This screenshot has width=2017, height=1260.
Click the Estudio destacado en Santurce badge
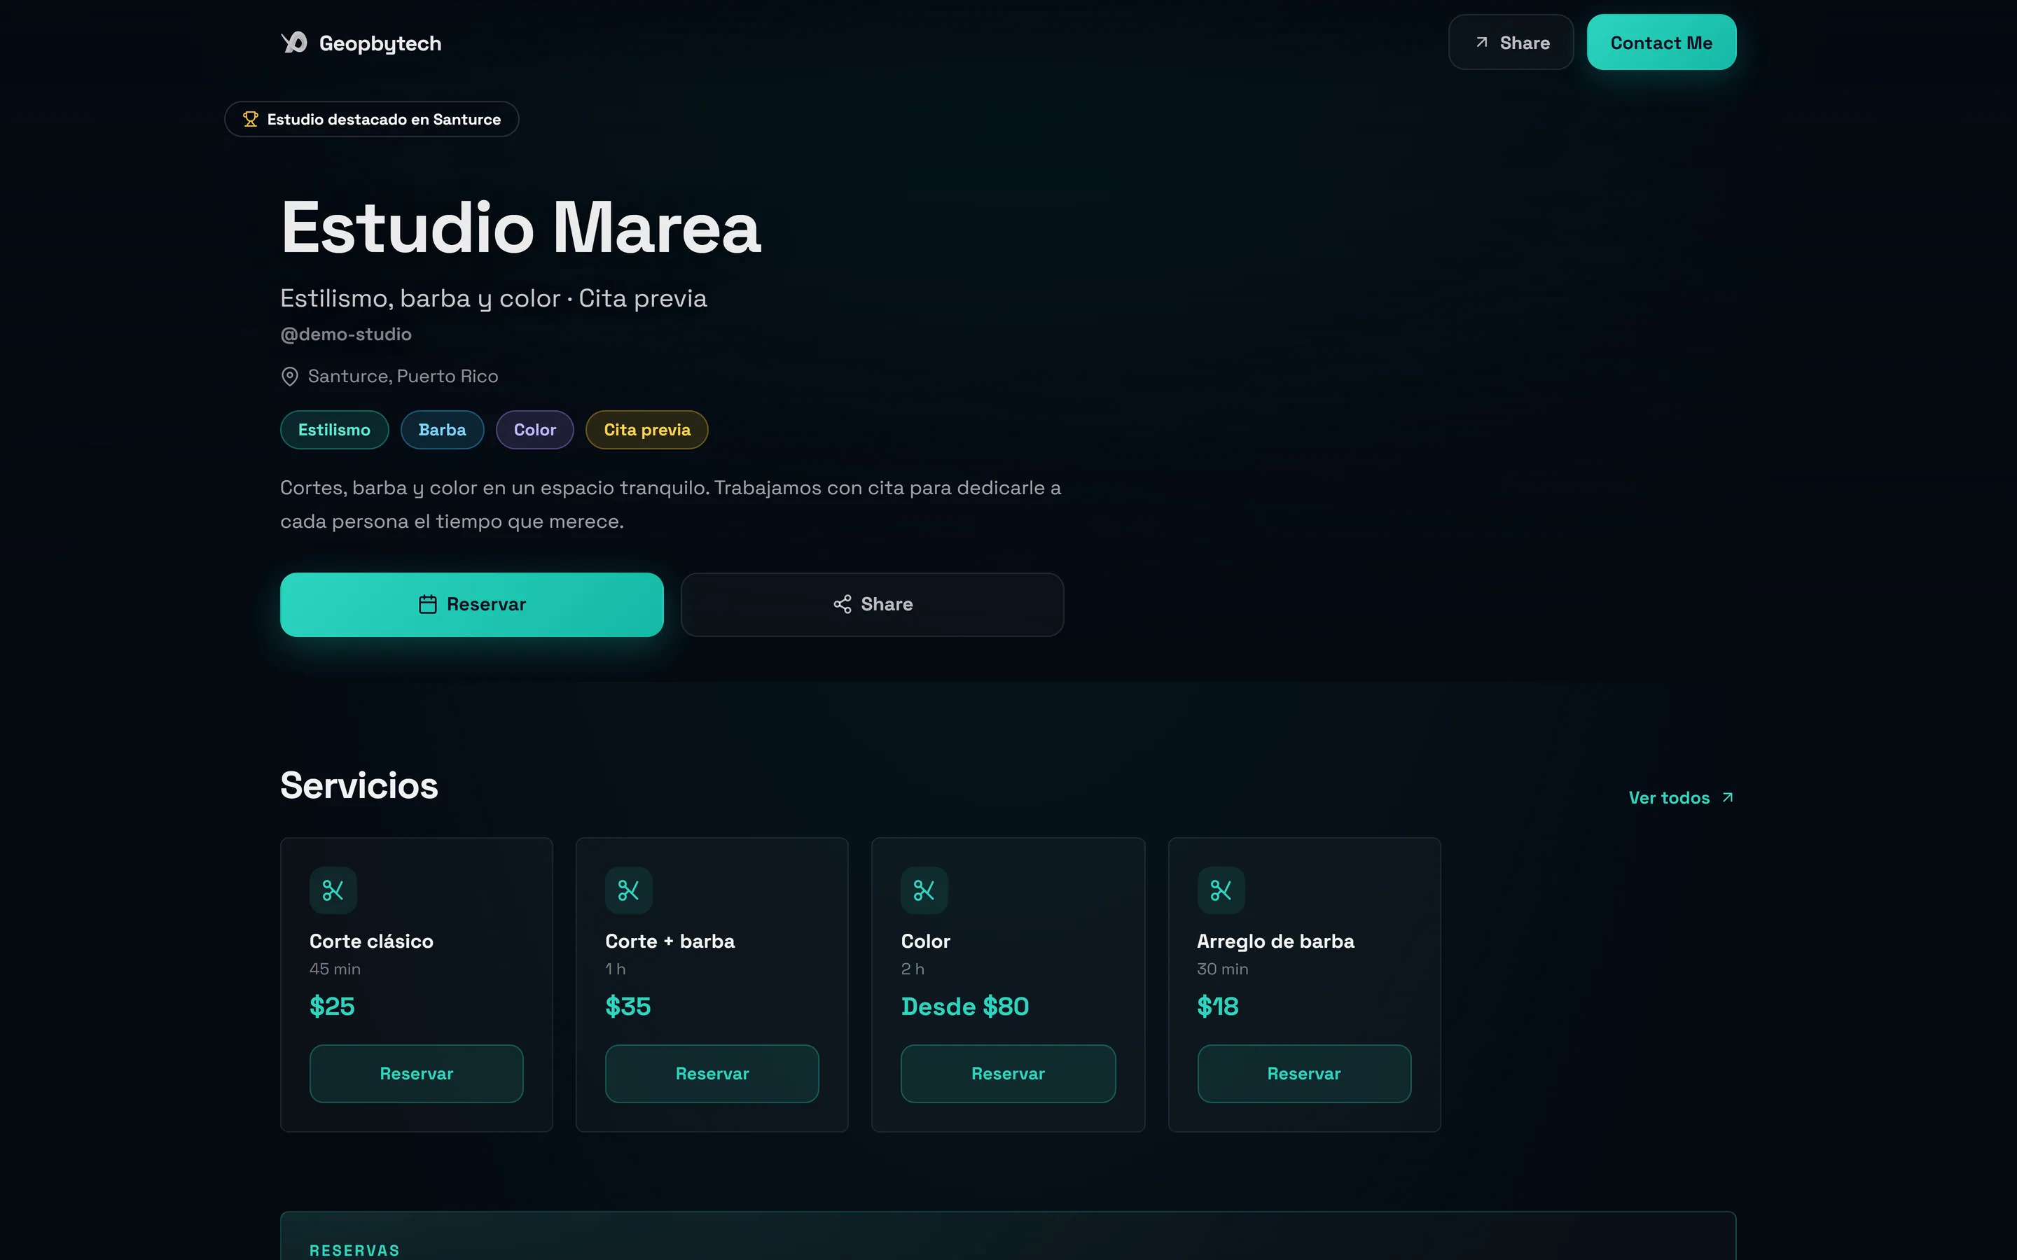(372, 119)
